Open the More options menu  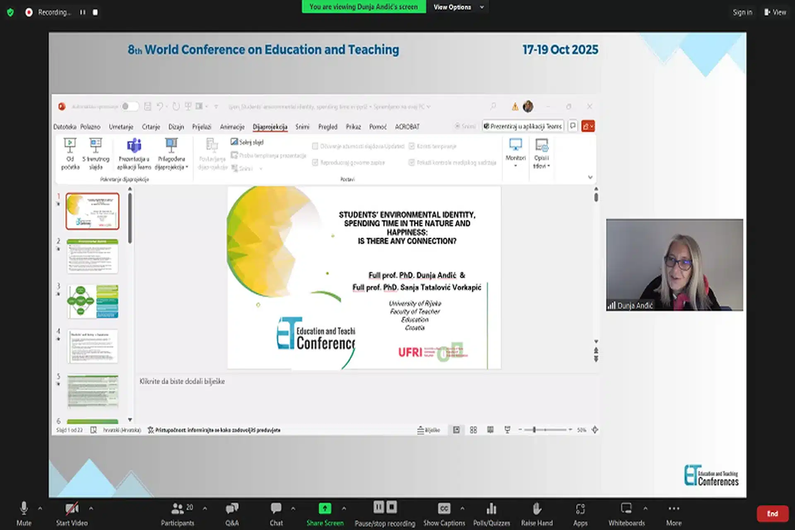(674, 508)
